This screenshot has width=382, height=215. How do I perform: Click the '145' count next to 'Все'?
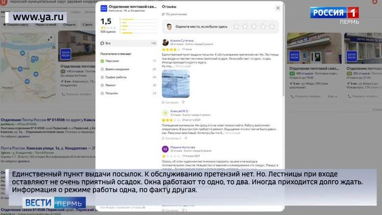tap(154, 43)
